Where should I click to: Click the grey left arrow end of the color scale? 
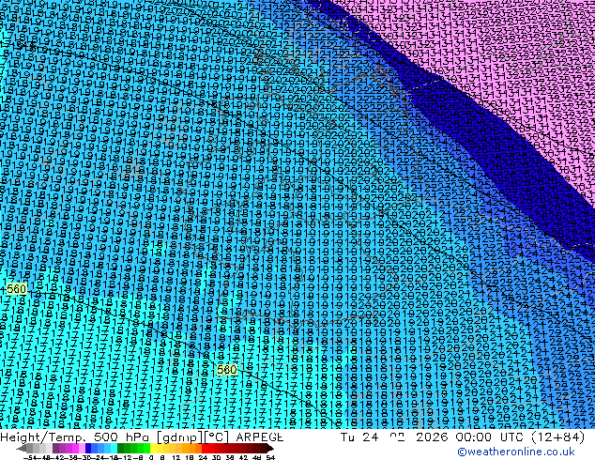pyautogui.click(x=22, y=448)
